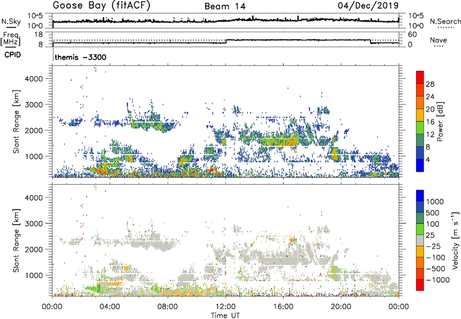Click the frequency step-up at 12:00 UT
Image resolution: width=461 pixels, height=319 pixels.
(226, 41)
